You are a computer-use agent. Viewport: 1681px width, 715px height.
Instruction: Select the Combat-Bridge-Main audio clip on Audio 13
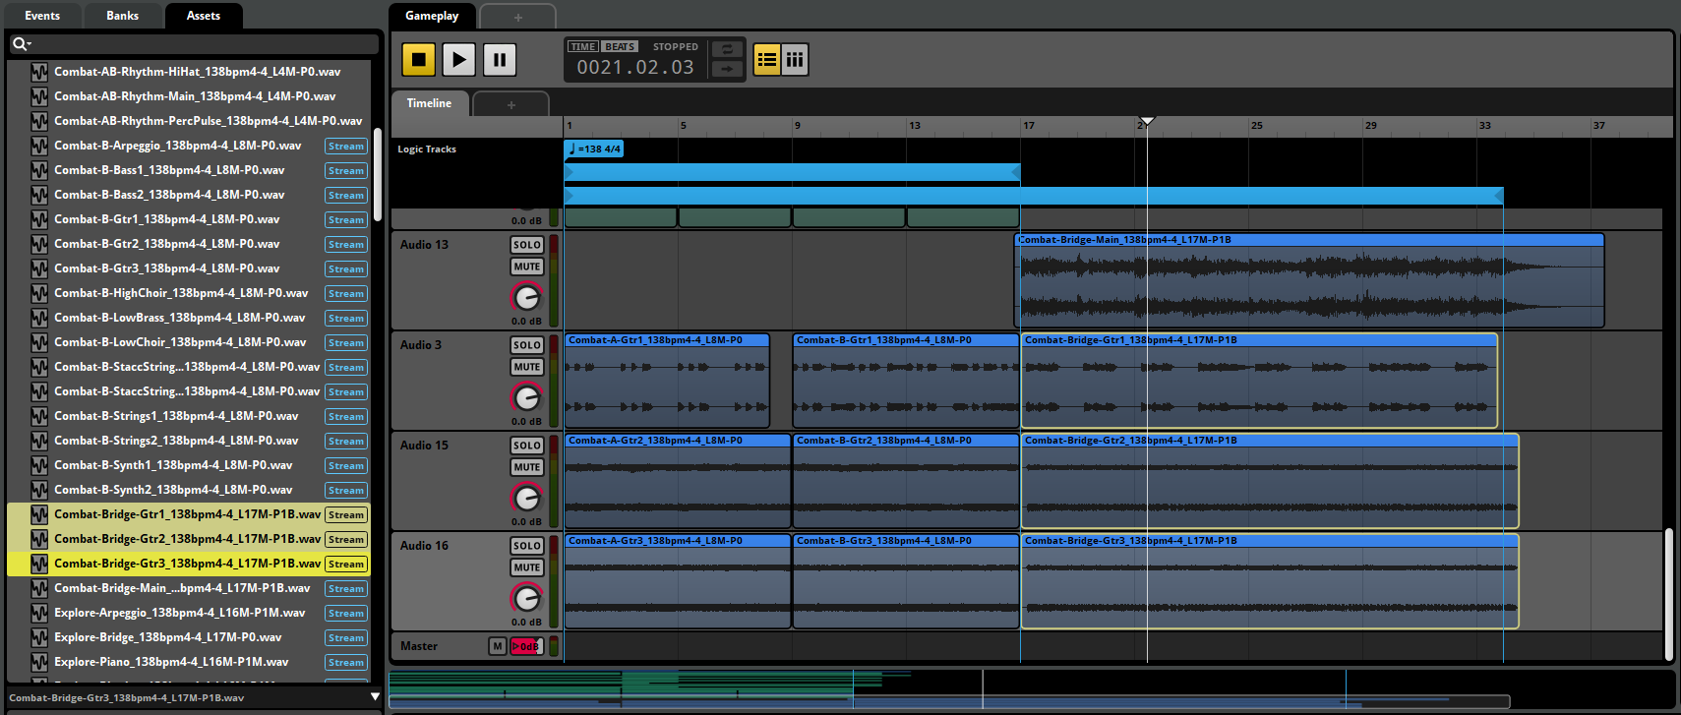point(1309,280)
